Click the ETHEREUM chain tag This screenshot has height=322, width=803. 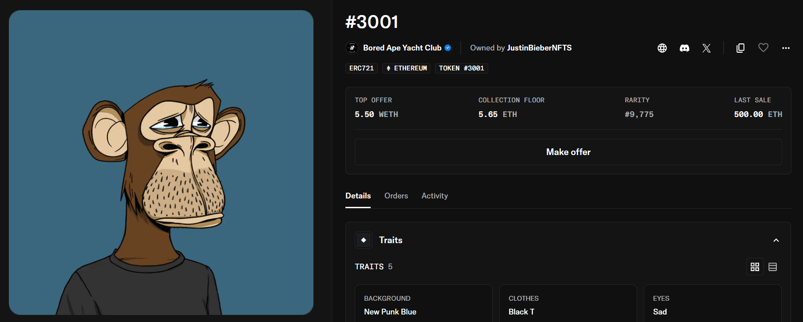[406, 68]
